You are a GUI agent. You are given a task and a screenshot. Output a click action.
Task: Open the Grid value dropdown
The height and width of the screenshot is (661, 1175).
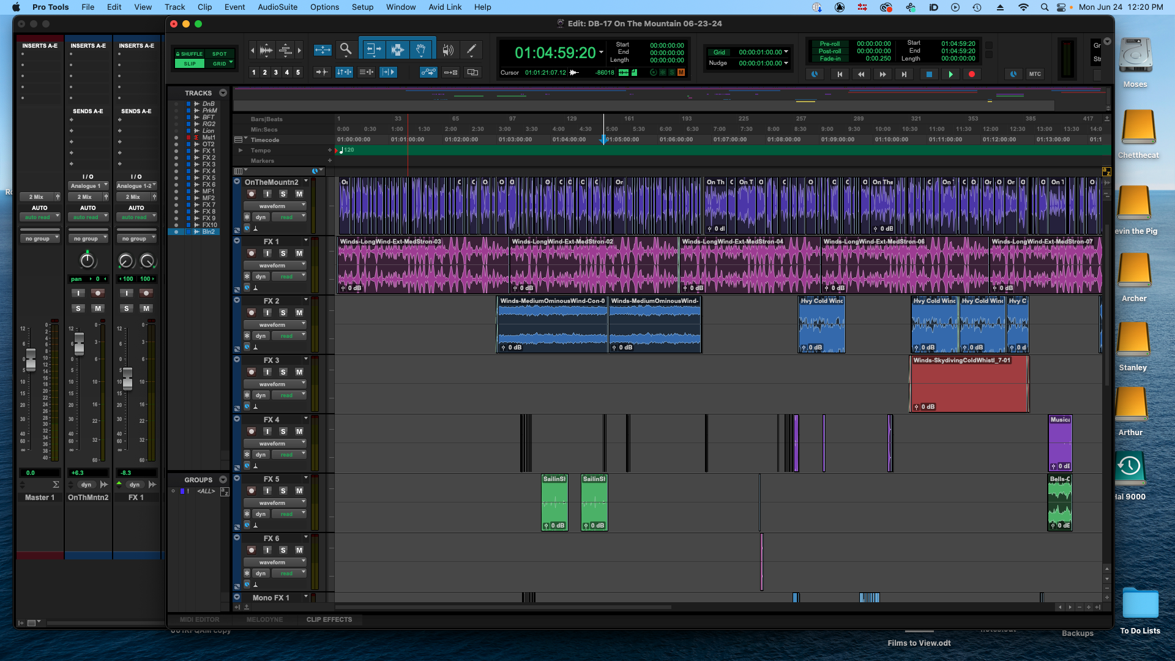coord(786,52)
